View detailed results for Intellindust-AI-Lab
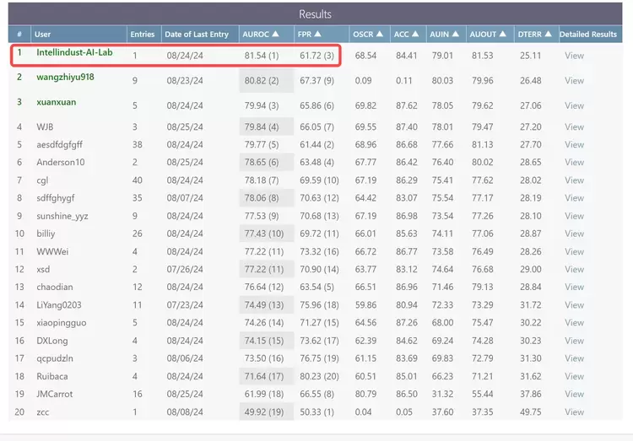The width and height of the screenshot is (633, 441). (x=574, y=56)
